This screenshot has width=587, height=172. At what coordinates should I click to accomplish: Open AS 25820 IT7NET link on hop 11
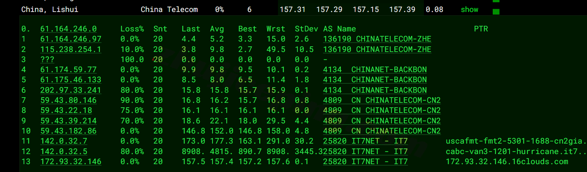click(x=366, y=141)
